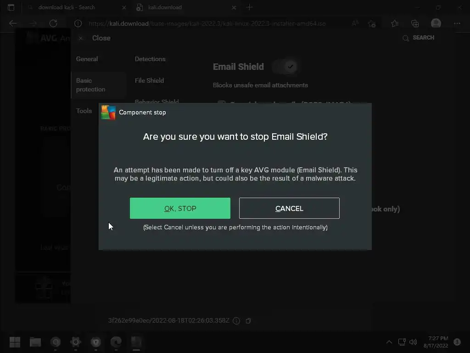Click the info icon next to the build ID
Image resolution: width=470 pixels, height=353 pixels.
pos(236,321)
